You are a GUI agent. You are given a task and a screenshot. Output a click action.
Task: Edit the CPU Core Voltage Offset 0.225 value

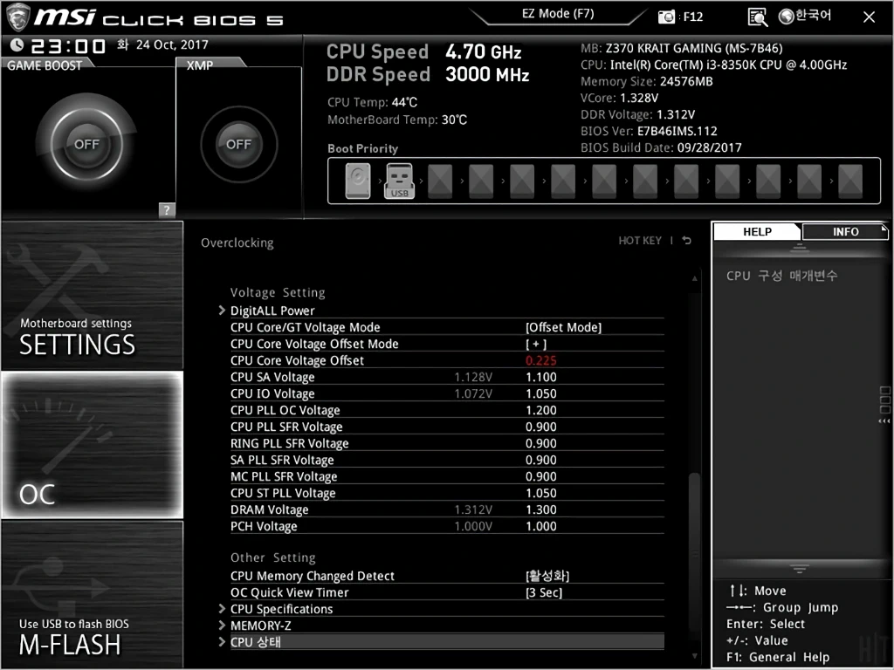click(540, 360)
